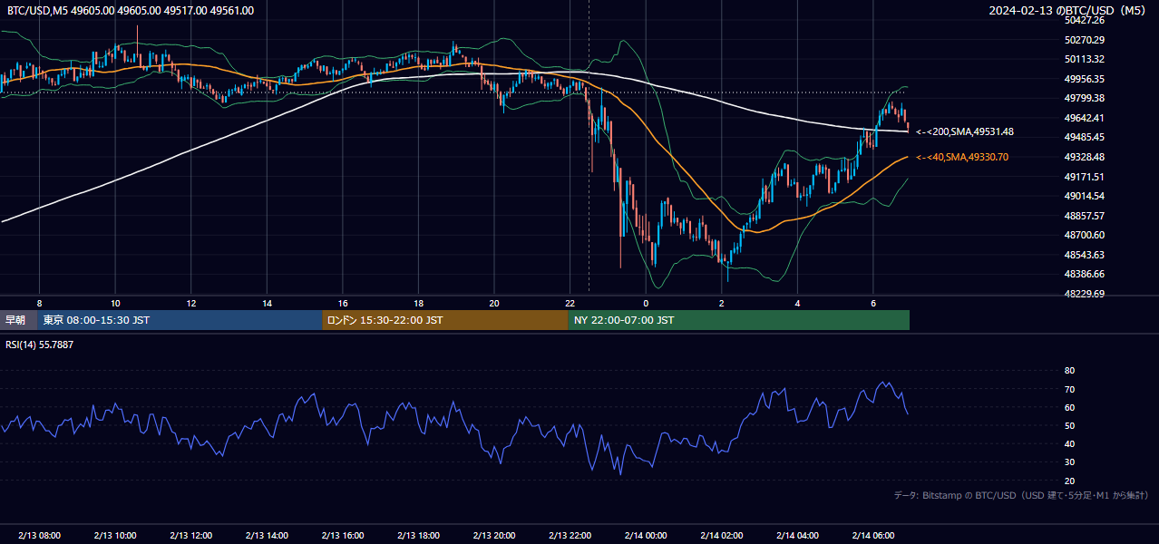
Task: Click hour label 10 on price chart time axis
Action: point(115,303)
